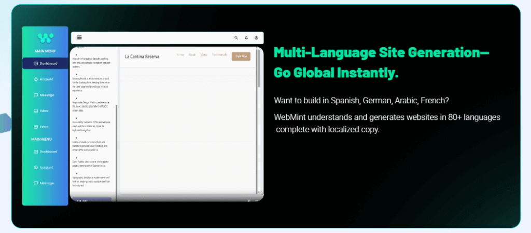This screenshot has width=531, height=233.
Task: Mute using the speaker icon under the preview
Action: click(x=249, y=200)
